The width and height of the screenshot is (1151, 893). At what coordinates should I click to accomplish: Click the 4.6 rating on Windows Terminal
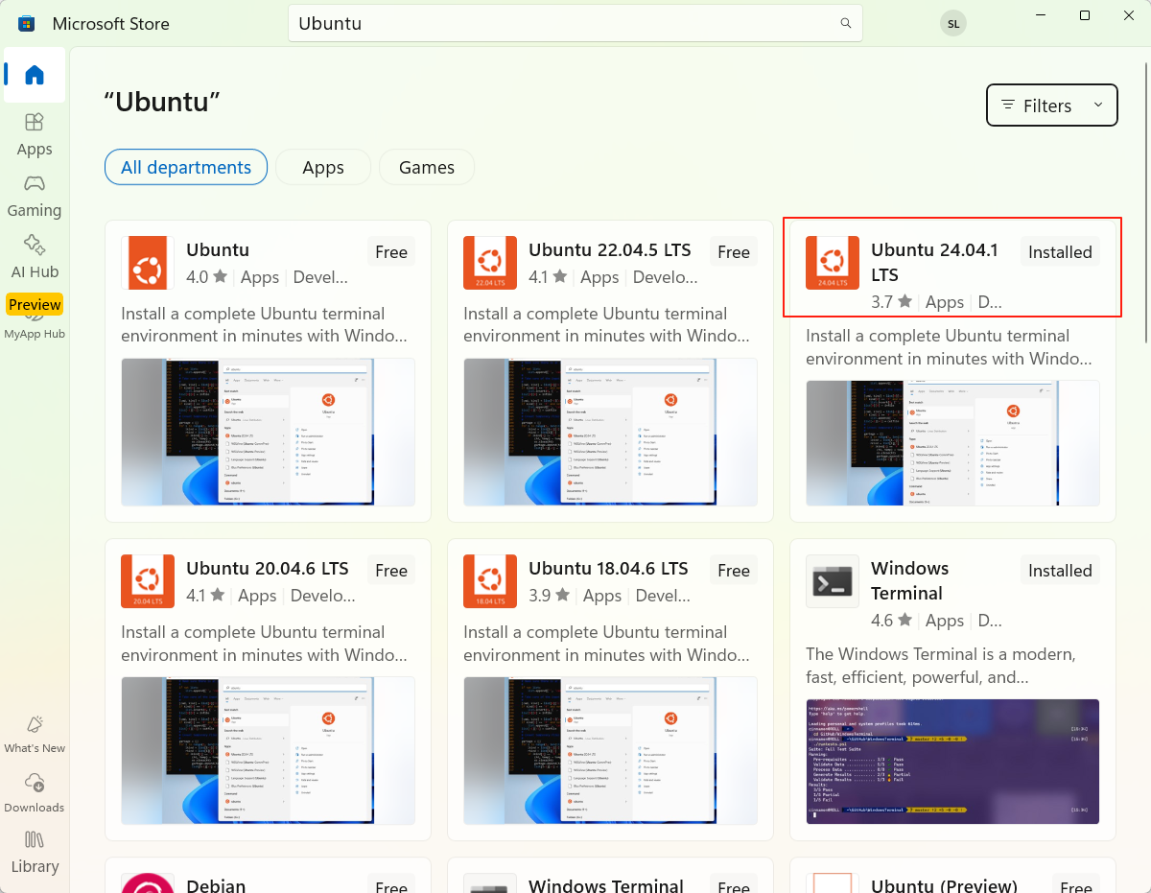pos(892,621)
